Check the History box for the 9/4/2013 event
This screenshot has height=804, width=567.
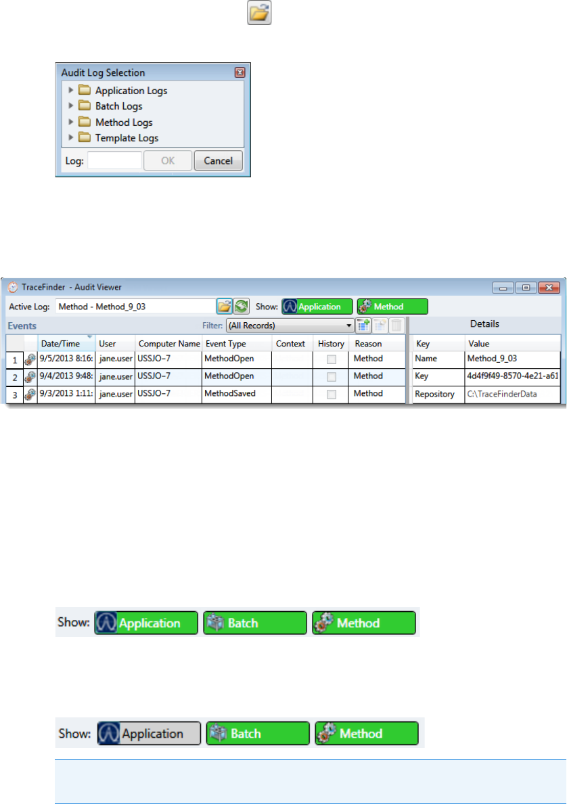(332, 377)
